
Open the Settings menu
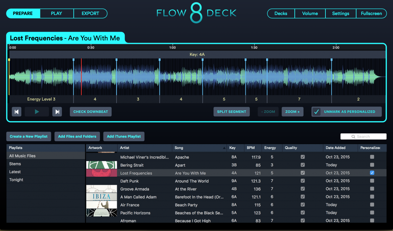coord(341,13)
